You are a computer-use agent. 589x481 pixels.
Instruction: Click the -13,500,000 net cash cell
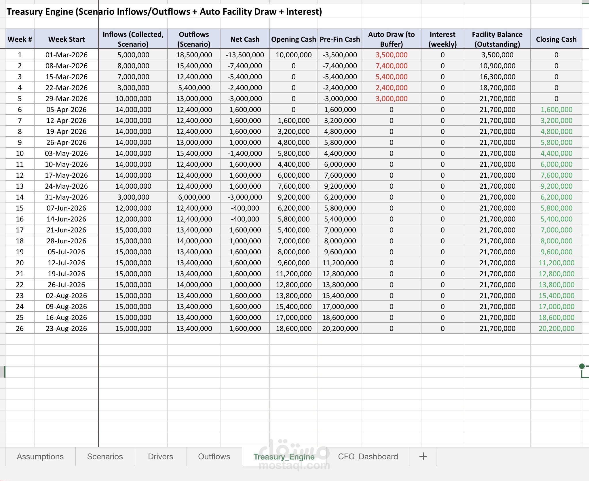(245, 55)
